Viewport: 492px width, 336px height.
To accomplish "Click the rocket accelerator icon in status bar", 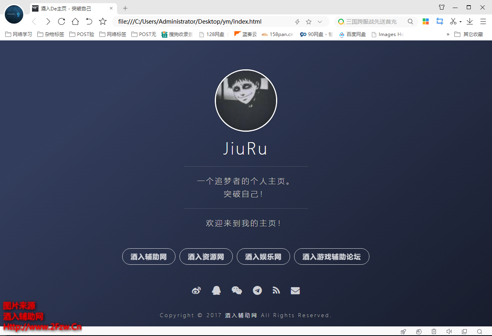I will [403, 332].
